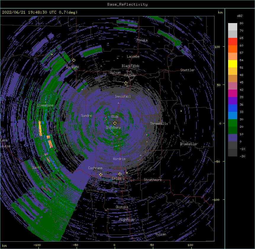Click the intense yellow echo southwest of Limestone
255x249 pixels.
coord(40,128)
